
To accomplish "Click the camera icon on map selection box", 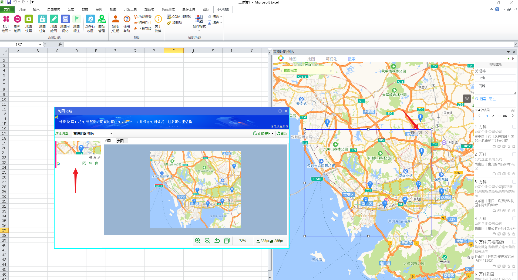I will (420, 133).
